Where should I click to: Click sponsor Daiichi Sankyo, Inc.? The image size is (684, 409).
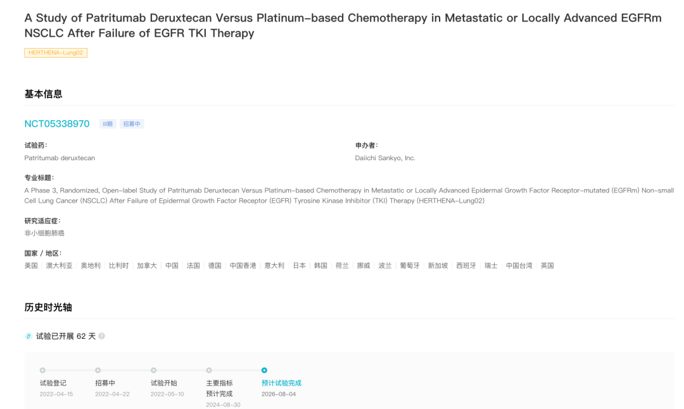click(385, 158)
